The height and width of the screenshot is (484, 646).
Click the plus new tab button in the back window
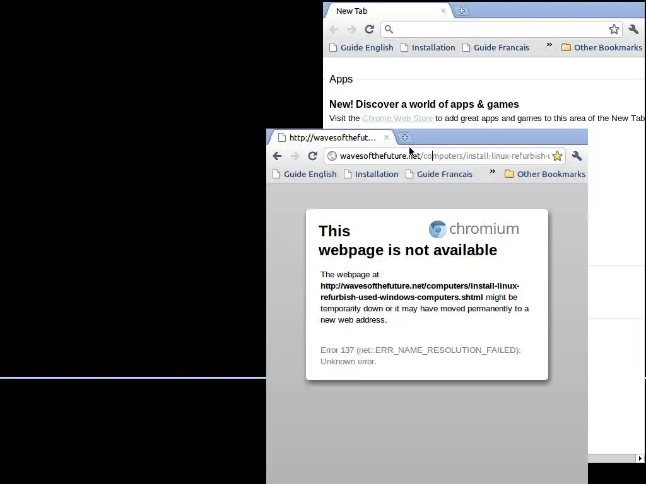click(x=461, y=11)
